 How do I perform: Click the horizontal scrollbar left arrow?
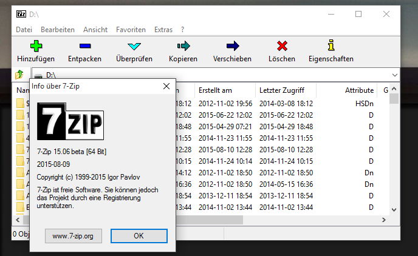point(18,220)
